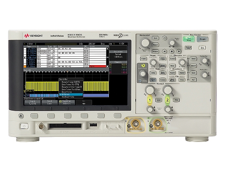Click the Intensity round button

click(140, 81)
